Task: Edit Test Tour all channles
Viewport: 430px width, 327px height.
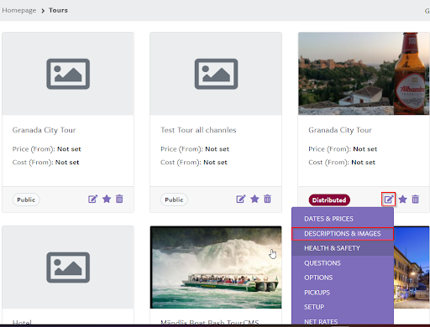Action: [241, 199]
